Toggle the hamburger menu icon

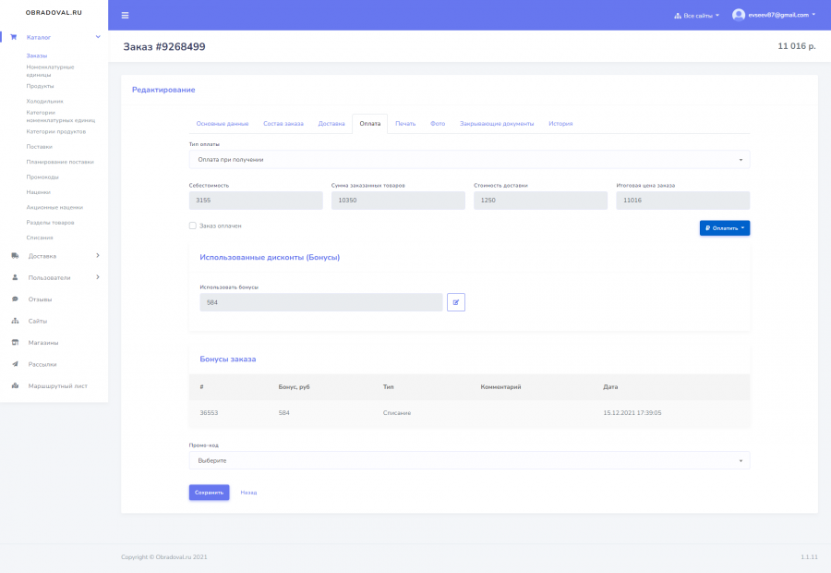(x=125, y=16)
